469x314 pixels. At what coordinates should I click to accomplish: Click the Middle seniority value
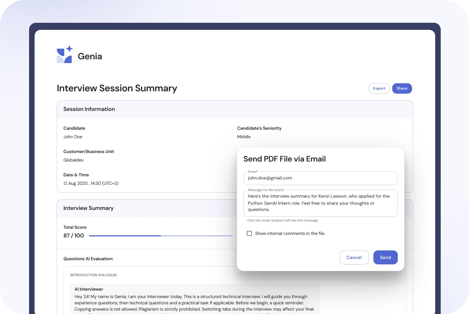coord(244,137)
